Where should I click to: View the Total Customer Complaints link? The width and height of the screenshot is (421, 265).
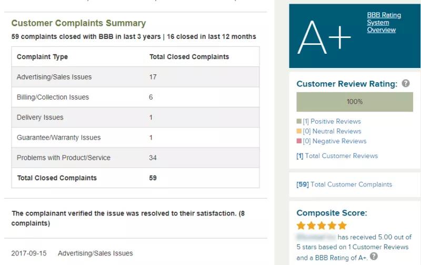(x=344, y=184)
